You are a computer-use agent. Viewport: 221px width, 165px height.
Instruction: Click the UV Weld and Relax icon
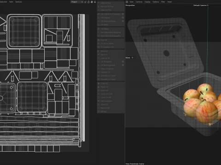click(99, 21)
